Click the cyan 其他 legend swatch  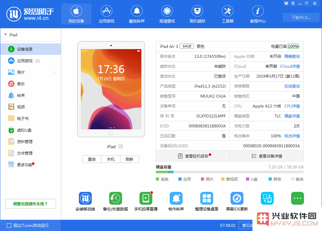270,179
